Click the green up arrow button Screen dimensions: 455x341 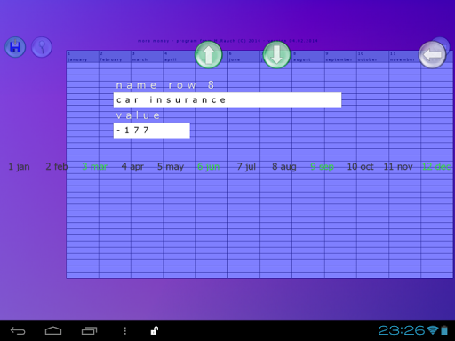click(x=209, y=55)
